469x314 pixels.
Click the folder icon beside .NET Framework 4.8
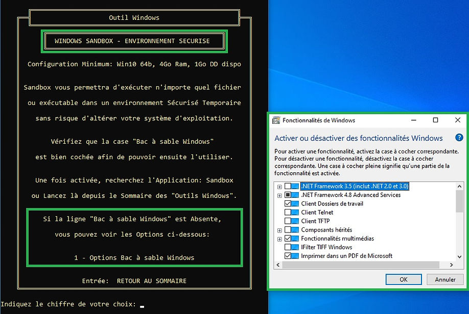(295, 195)
